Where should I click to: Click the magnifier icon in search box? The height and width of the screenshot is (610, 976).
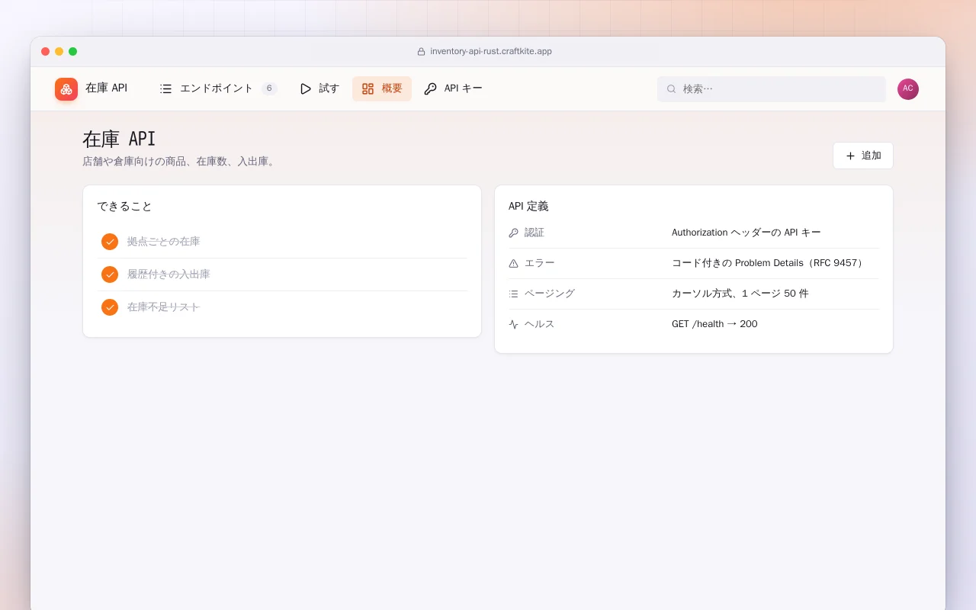point(672,88)
